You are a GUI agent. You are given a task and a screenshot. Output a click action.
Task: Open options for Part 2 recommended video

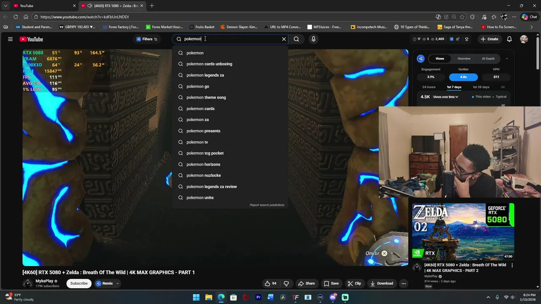[x=512, y=266]
